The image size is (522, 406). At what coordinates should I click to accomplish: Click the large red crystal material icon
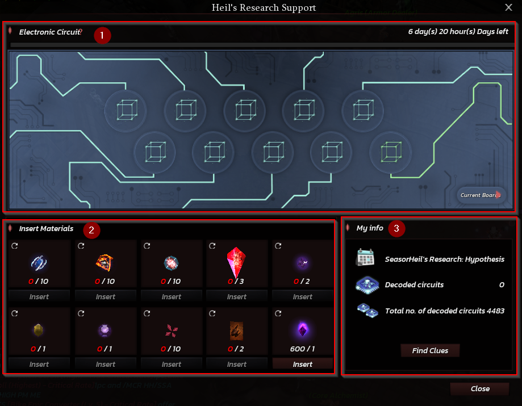[236, 262]
